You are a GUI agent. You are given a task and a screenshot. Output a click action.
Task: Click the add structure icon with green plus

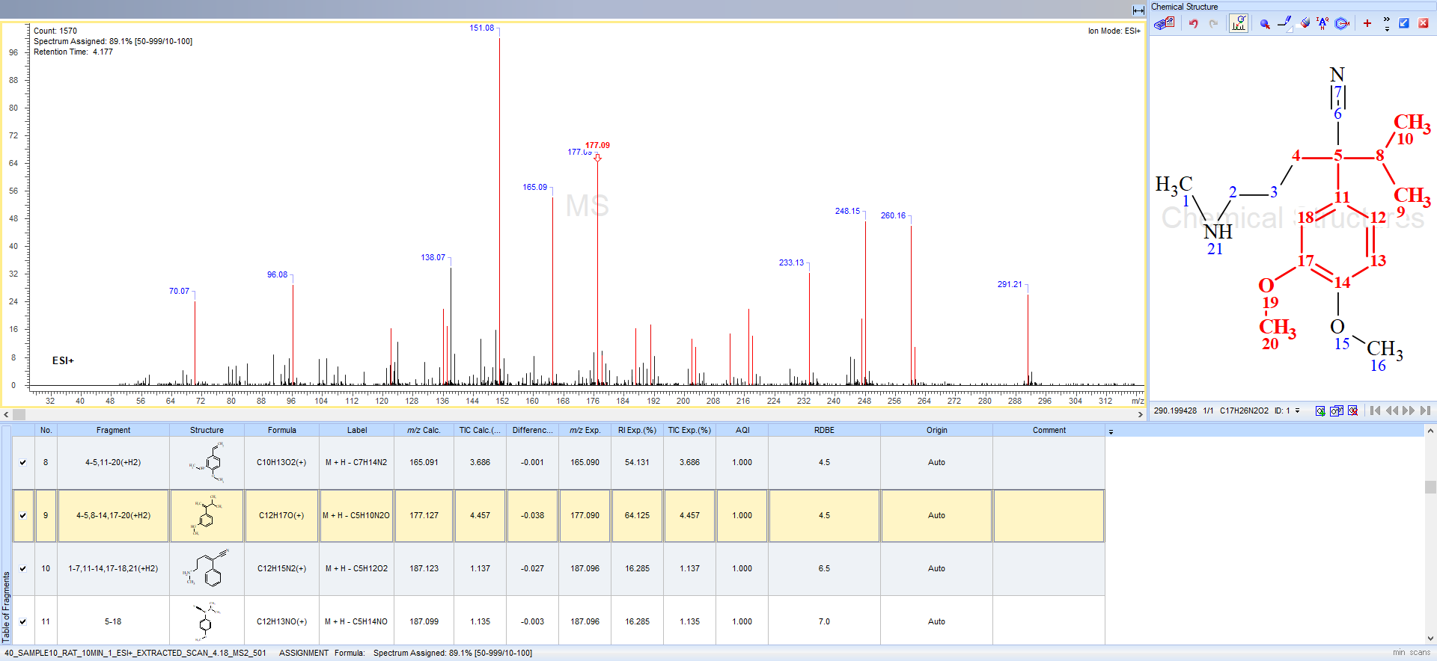(1320, 411)
